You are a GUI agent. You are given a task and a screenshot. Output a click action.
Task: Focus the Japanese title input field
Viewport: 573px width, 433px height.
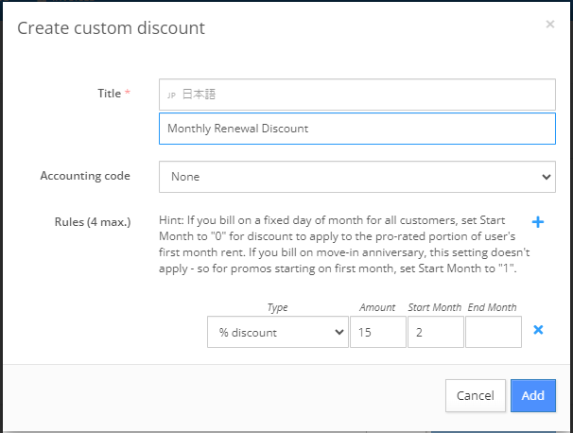(x=357, y=95)
